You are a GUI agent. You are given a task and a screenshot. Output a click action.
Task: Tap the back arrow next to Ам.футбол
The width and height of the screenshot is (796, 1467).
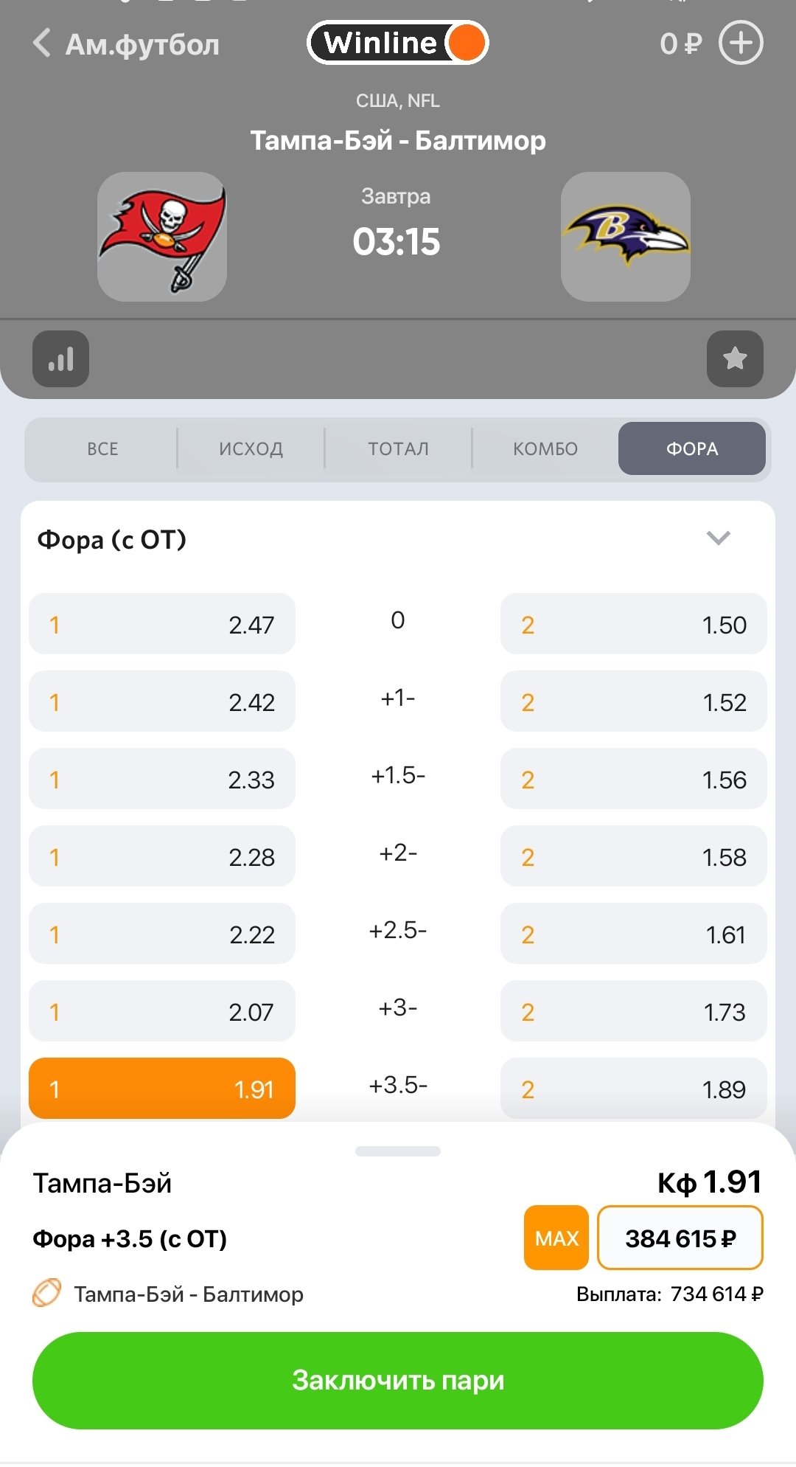43,44
